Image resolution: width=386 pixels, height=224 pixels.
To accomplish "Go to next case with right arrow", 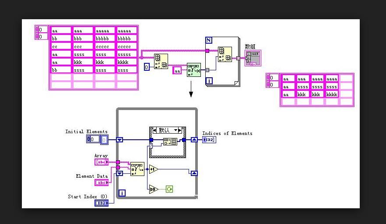I will pos(181,130).
